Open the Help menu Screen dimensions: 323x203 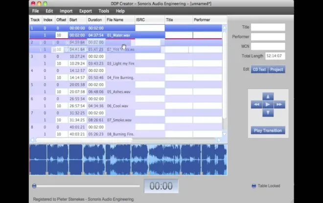pyautogui.click(x=120, y=11)
